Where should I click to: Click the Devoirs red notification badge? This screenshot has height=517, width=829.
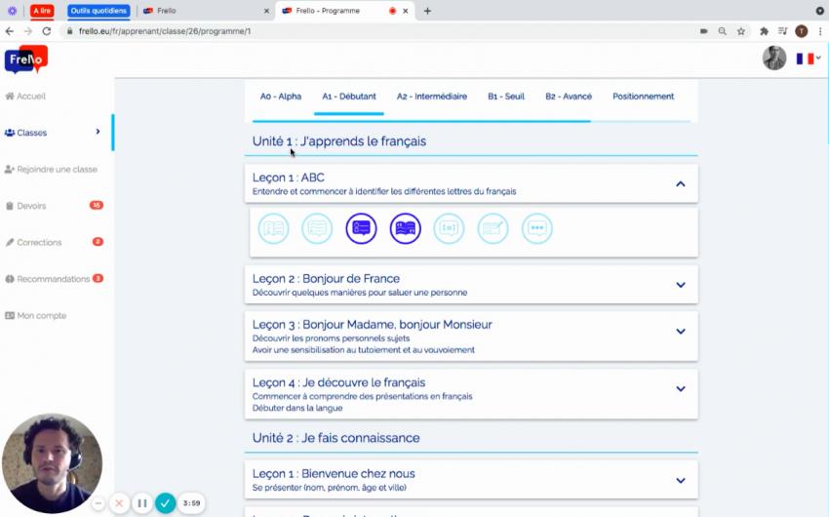[97, 205]
